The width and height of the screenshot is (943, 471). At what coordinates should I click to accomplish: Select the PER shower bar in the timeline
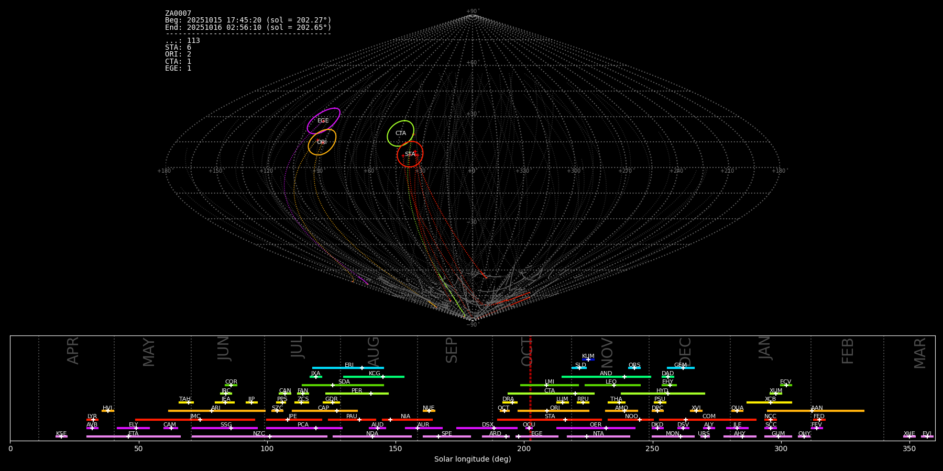click(x=357, y=394)
